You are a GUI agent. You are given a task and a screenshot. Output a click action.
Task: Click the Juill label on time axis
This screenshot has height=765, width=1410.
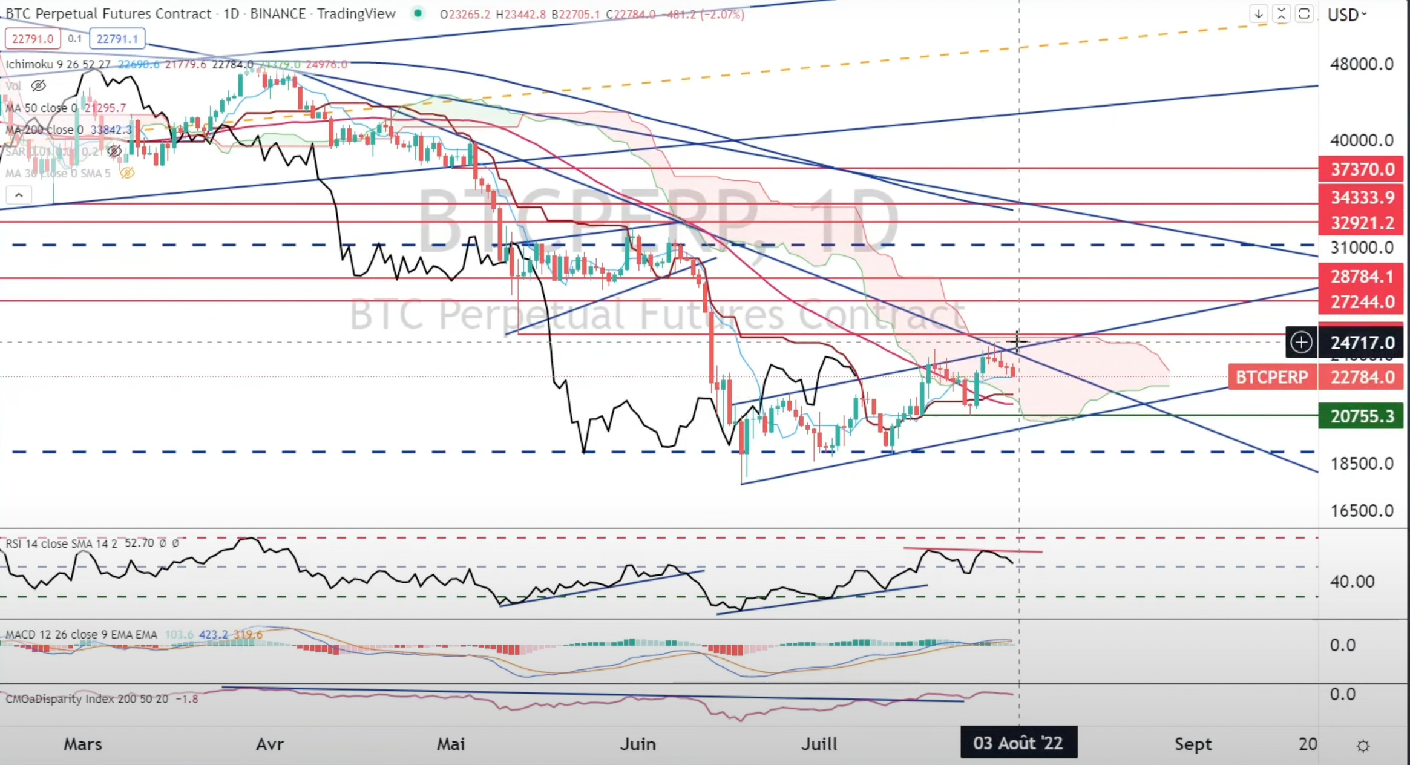819,744
